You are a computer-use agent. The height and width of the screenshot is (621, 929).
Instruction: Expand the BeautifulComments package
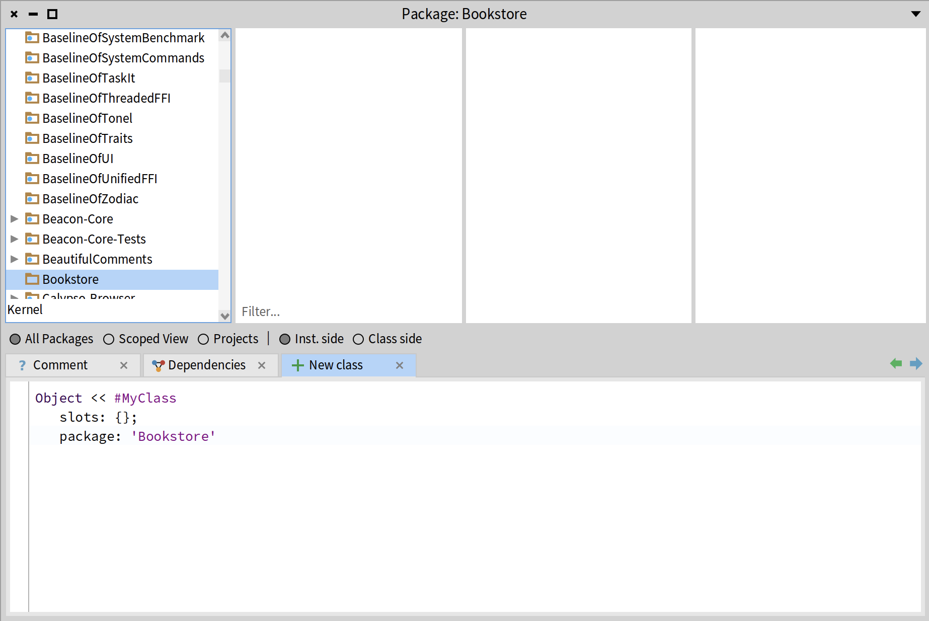tap(15, 259)
